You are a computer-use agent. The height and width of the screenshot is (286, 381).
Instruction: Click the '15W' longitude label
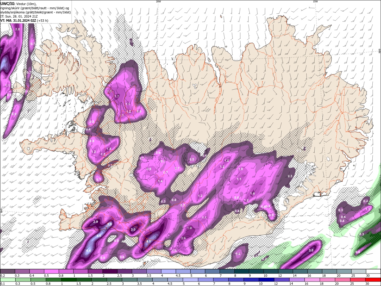(315, 1)
